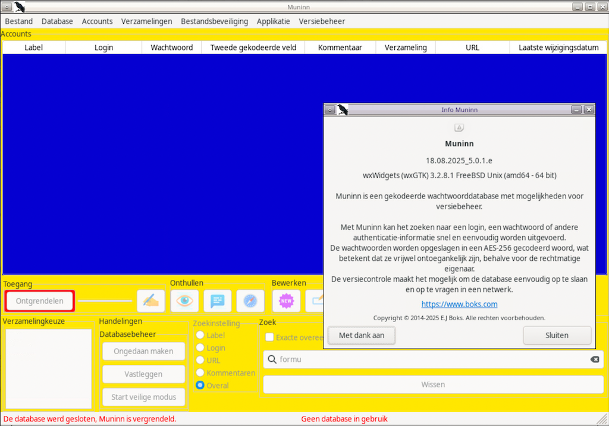Open the Database menu
Viewport: 609px width, 426px height.
point(57,21)
